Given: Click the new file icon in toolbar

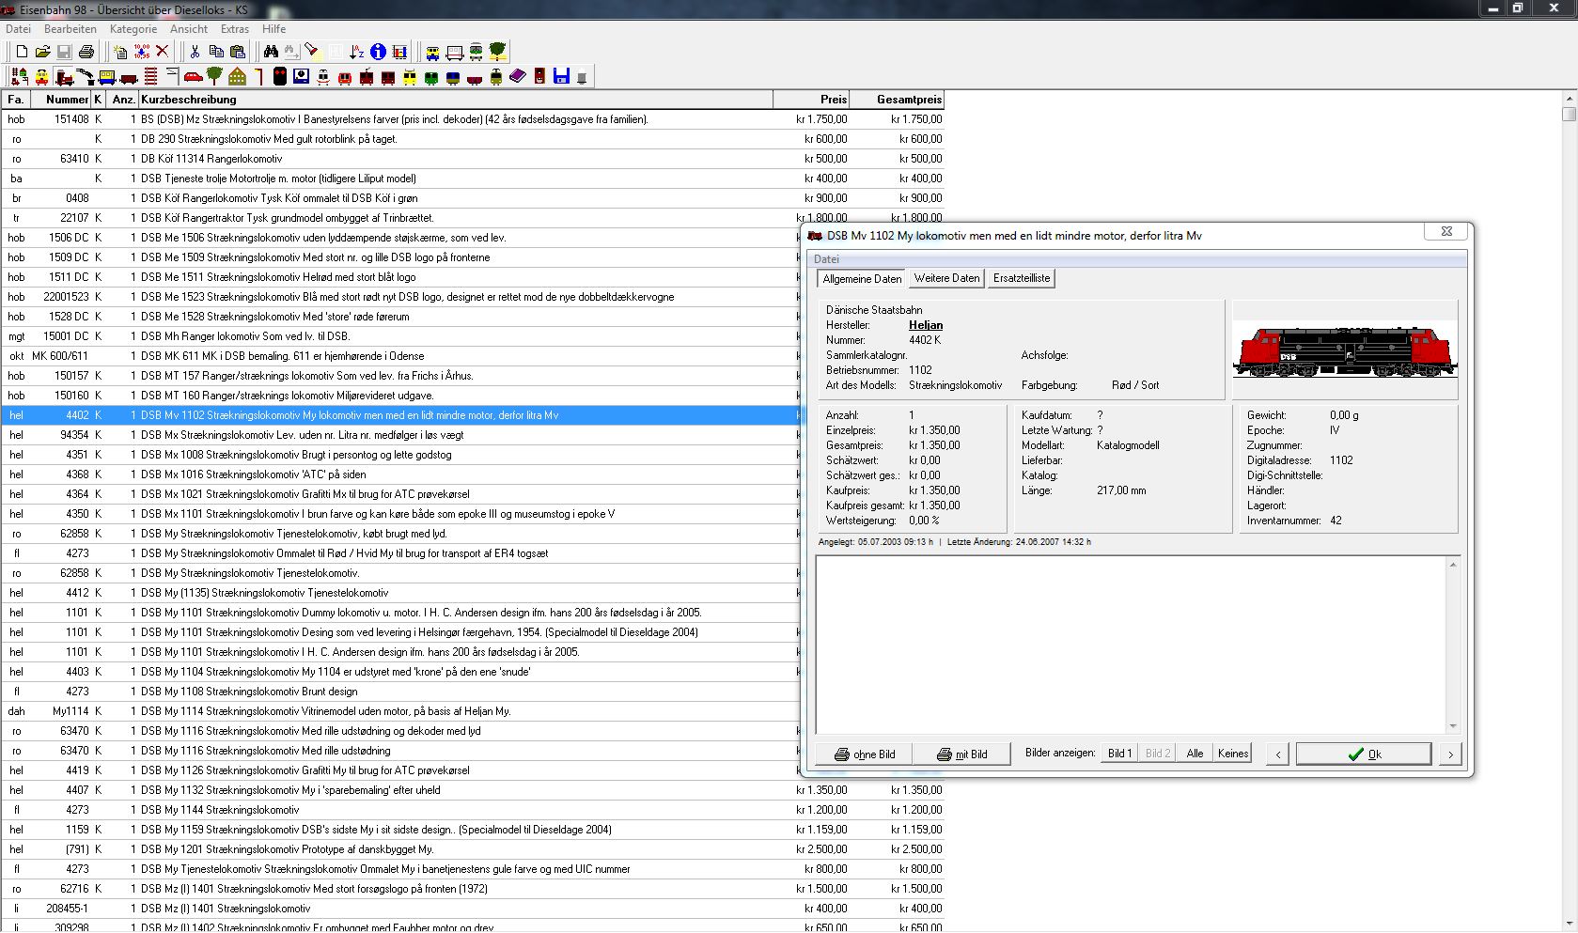Looking at the screenshot, I should (x=22, y=52).
